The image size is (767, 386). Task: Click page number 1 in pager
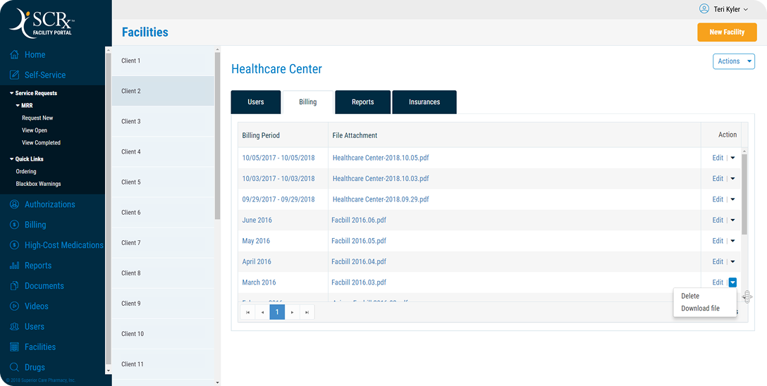[277, 312]
